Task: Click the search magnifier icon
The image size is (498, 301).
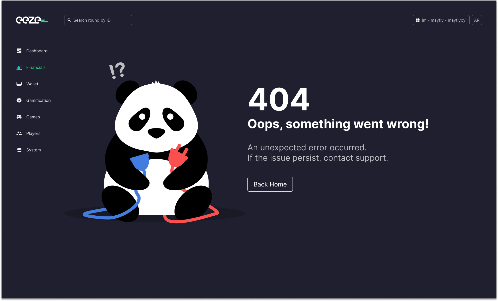Action: (x=69, y=20)
